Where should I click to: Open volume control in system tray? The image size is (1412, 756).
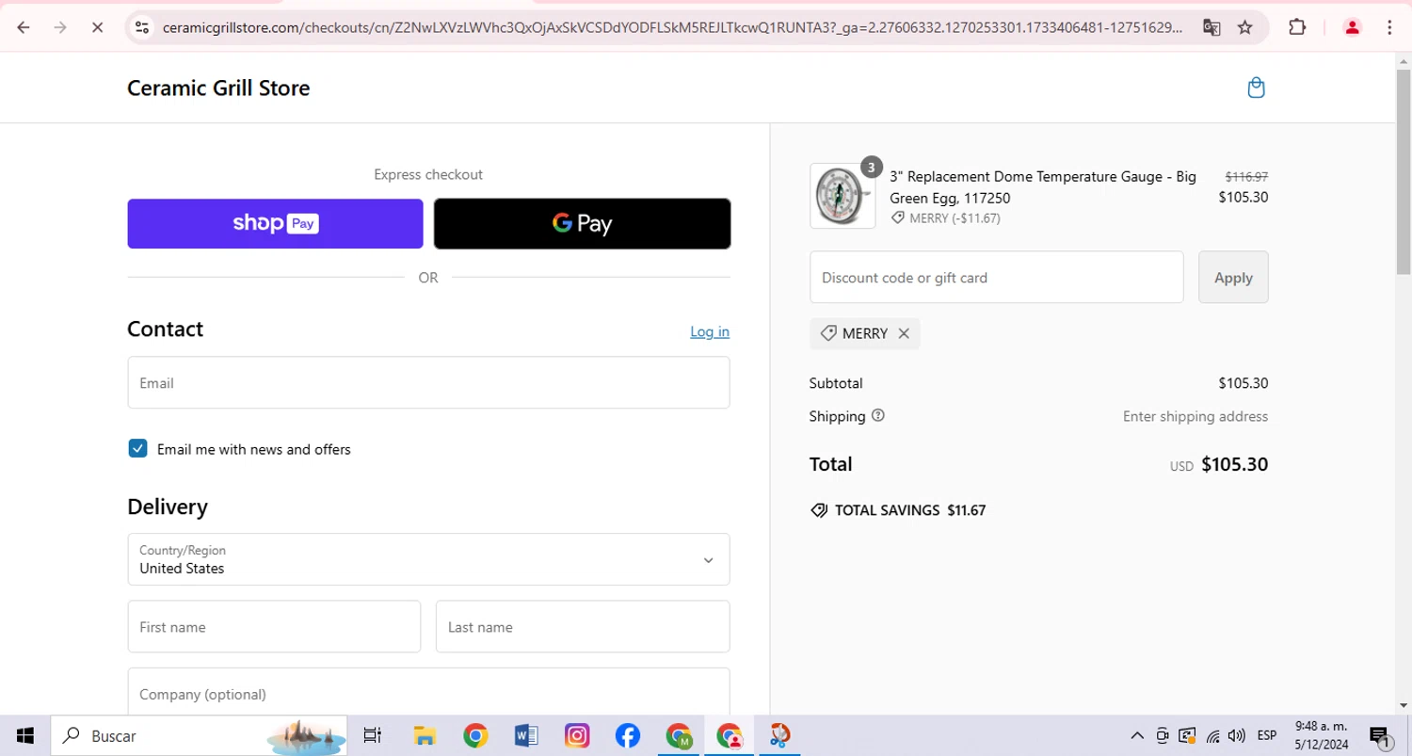(1237, 736)
